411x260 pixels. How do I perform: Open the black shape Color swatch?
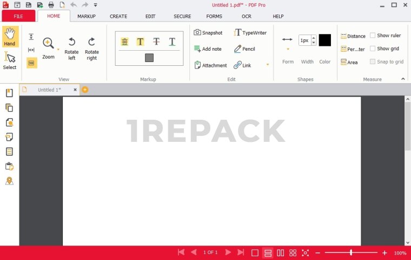pyautogui.click(x=324, y=40)
